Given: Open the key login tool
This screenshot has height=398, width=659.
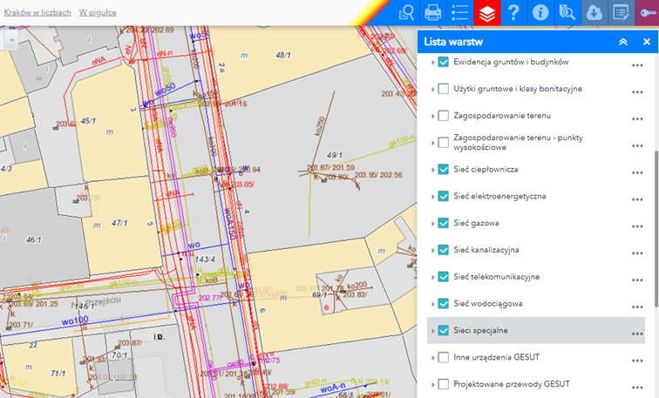Looking at the screenshot, I should 647,12.
